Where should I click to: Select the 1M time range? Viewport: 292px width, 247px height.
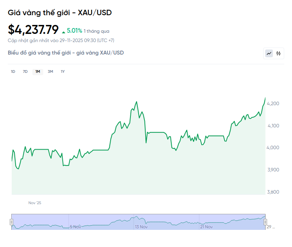(x=38, y=71)
